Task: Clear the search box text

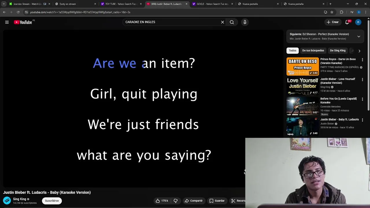Action: [x=223, y=22]
